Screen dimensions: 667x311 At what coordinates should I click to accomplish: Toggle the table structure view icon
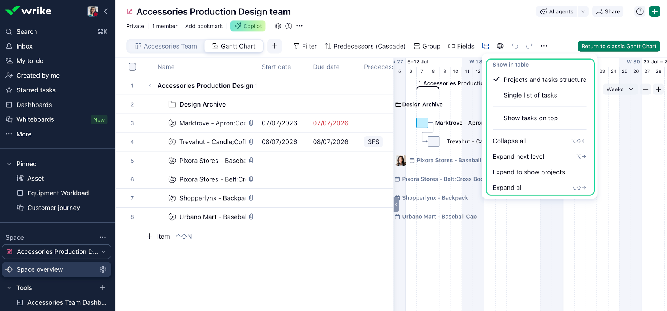(x=486, y=46)
